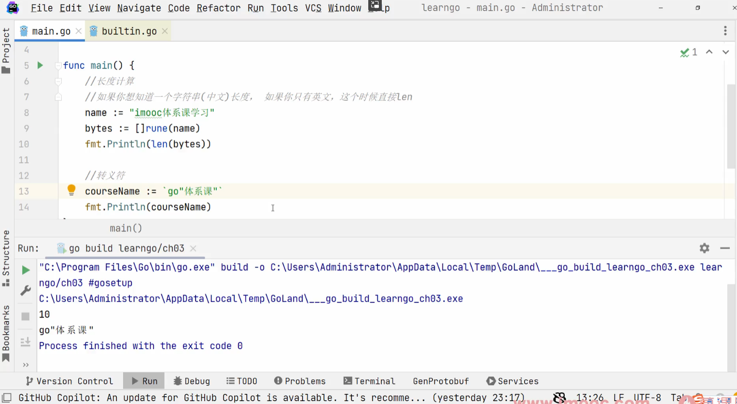Viewport: 737px width, 404px height.
Task: Open the VCS menu
Action: (313, 8)
